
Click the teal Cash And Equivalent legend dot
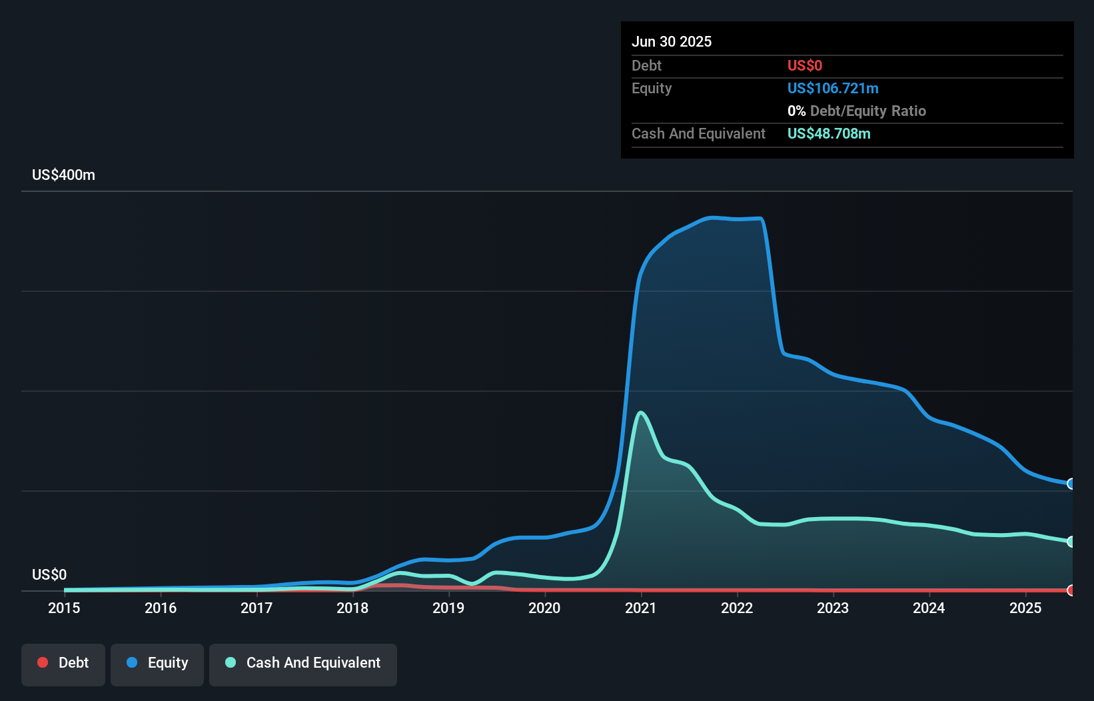click(x=231, y=662)
